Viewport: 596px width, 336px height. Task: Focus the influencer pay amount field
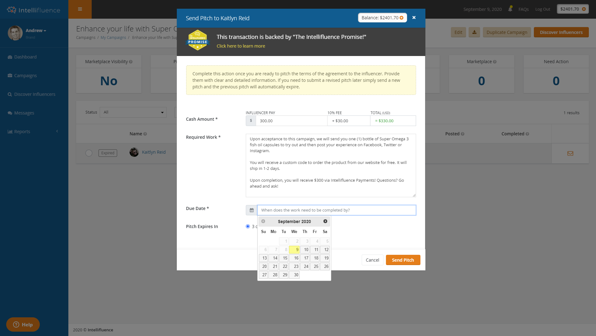click(291, 121)
